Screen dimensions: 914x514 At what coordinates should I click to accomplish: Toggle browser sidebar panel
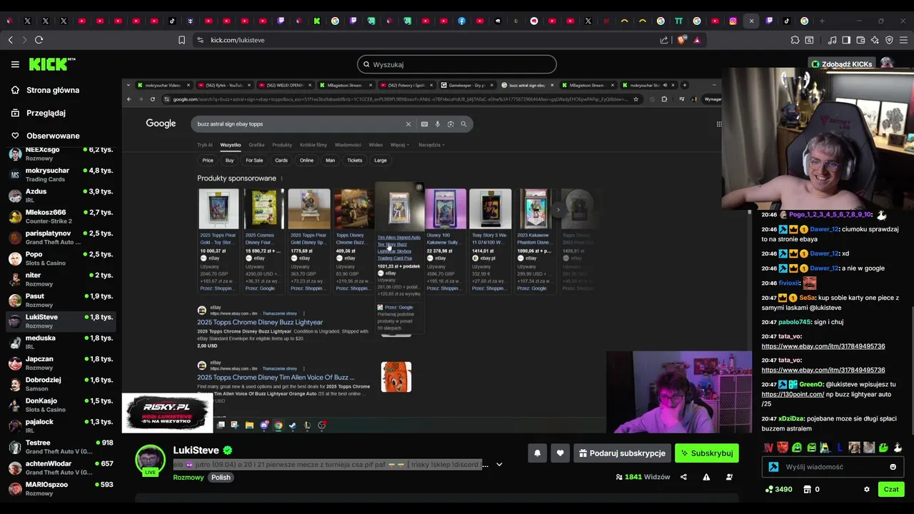point(846,40)
